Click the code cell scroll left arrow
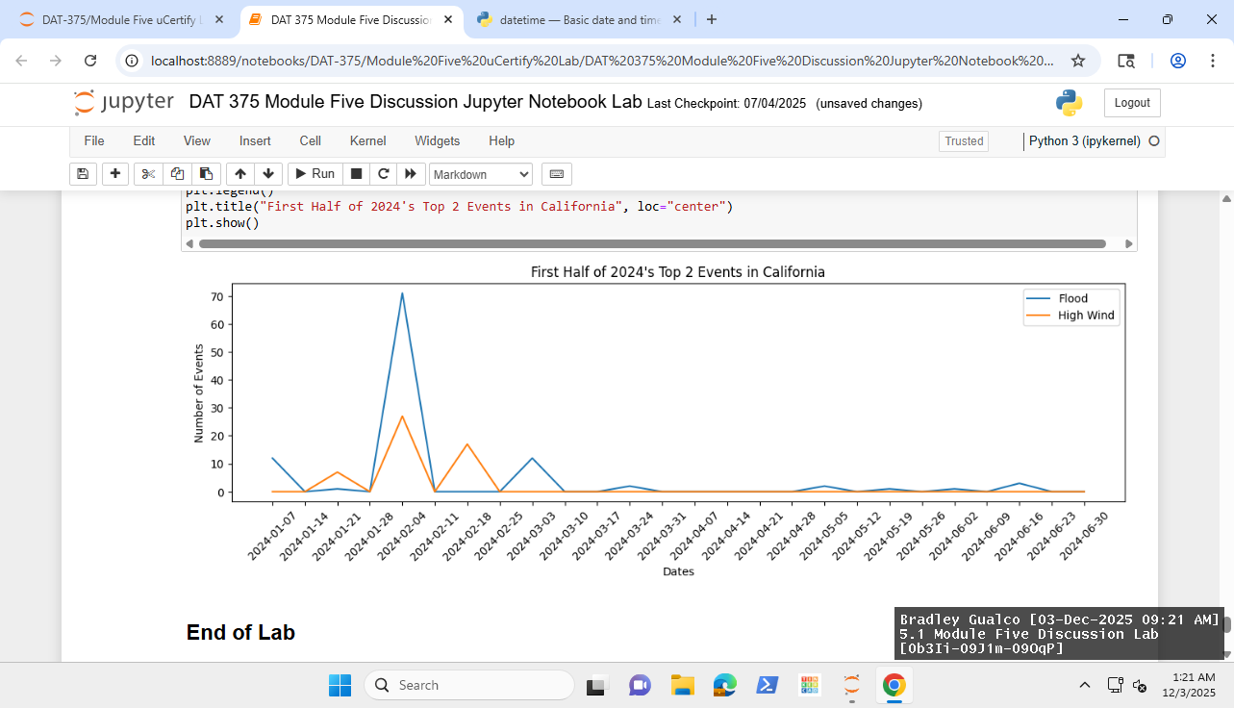This screenshot has height=708, width=1234. point(189,243)
